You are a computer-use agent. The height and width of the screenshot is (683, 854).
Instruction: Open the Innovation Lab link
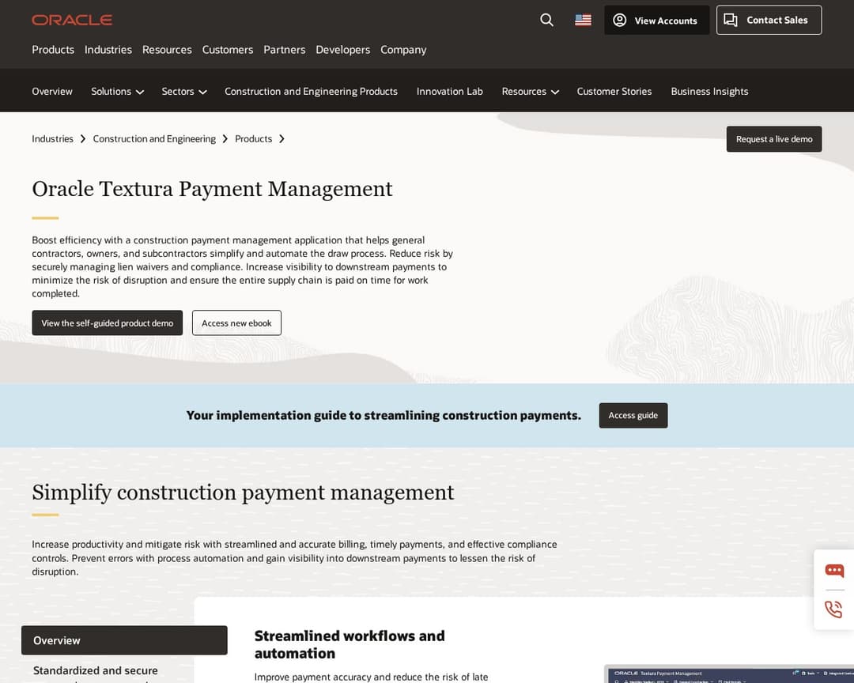pos(449,92)
